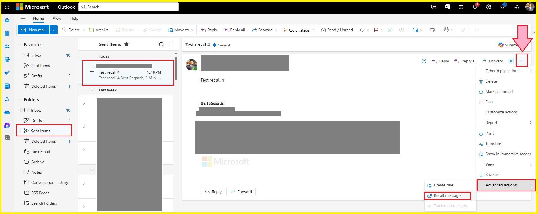The height and width of the screenshot is (214, 538).
Task: Click Undo icon in toolbar
Action: pyautogui.click(x=463, y=30)
